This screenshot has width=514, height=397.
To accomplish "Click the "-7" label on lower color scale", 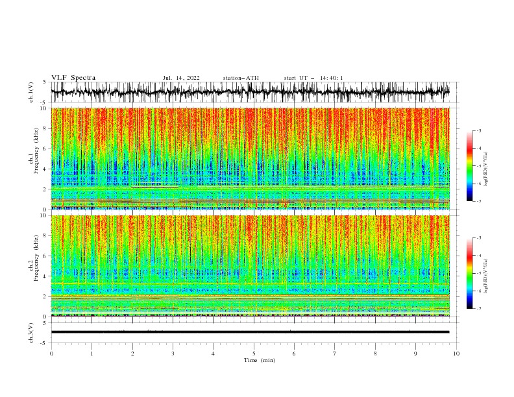I will pyautogui.click(x=479, y=309).
